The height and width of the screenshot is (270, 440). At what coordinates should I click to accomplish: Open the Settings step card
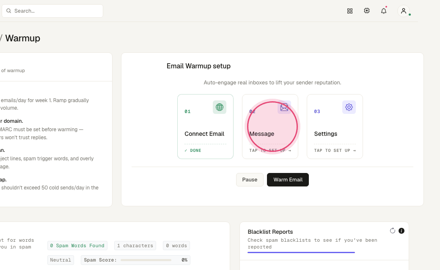tap(335, 127)
